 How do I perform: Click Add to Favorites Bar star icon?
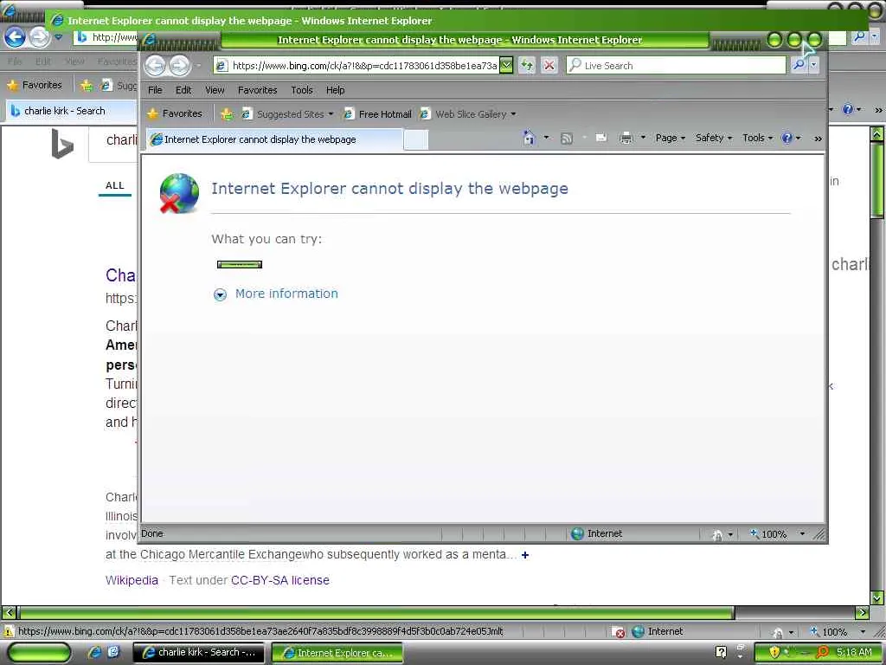pos(227,114)
